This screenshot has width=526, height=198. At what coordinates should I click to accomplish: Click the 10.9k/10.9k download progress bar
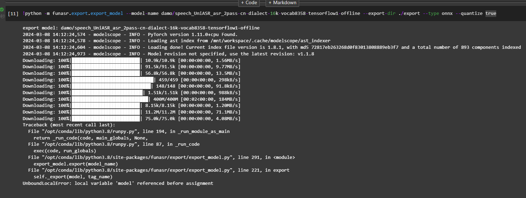pos(106,60)
